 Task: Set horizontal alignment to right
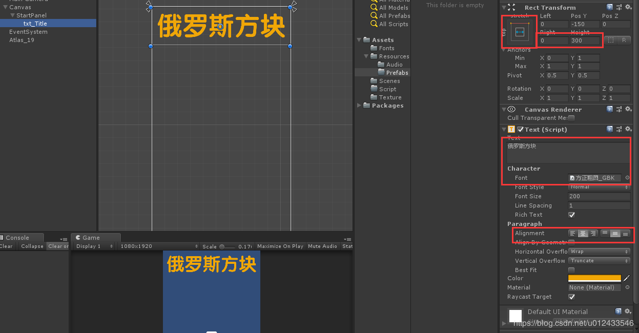coord(593,234)
